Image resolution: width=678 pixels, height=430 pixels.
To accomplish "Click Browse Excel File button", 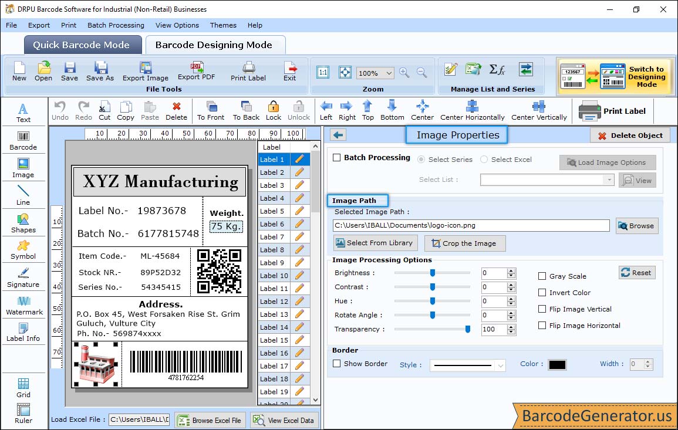I will tap(210, 421).
